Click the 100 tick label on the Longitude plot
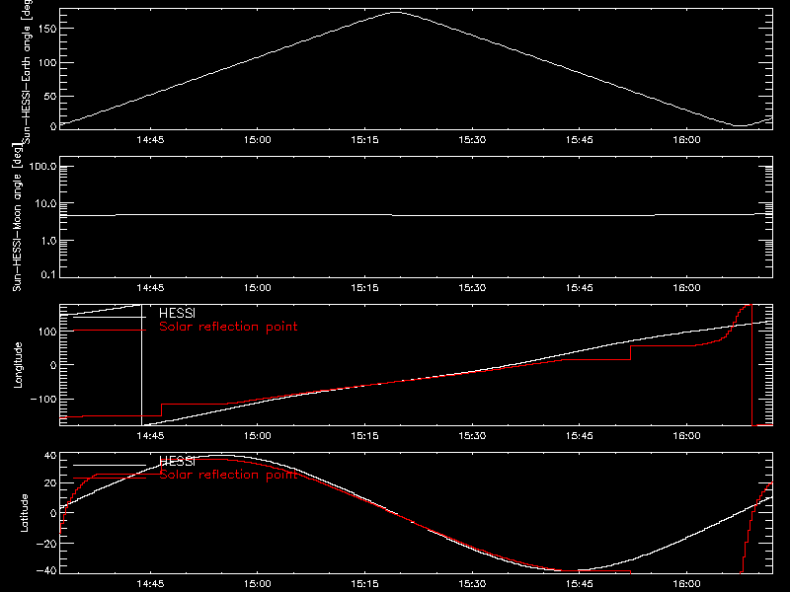This screenshot has width=790, height=592. (x=47, y=332)
